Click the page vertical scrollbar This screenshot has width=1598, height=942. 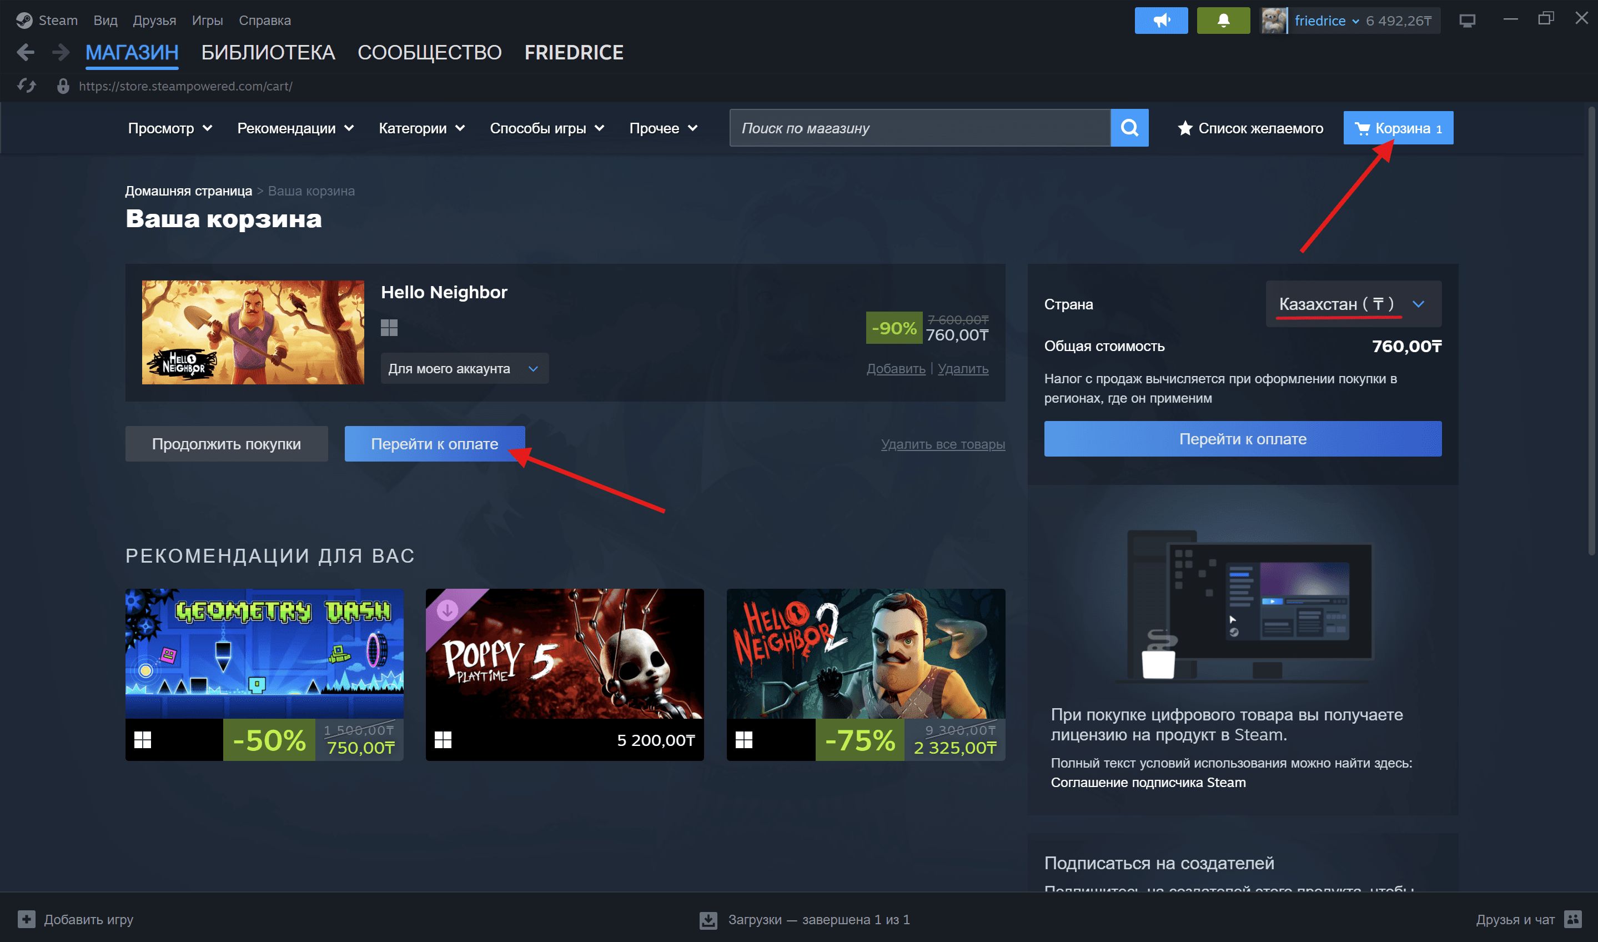pyautogui.click(x=1591, y=330)
